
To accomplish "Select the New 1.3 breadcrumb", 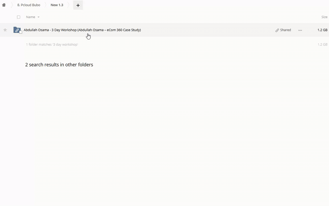I will pyautogui.click(x=57, y=5).
